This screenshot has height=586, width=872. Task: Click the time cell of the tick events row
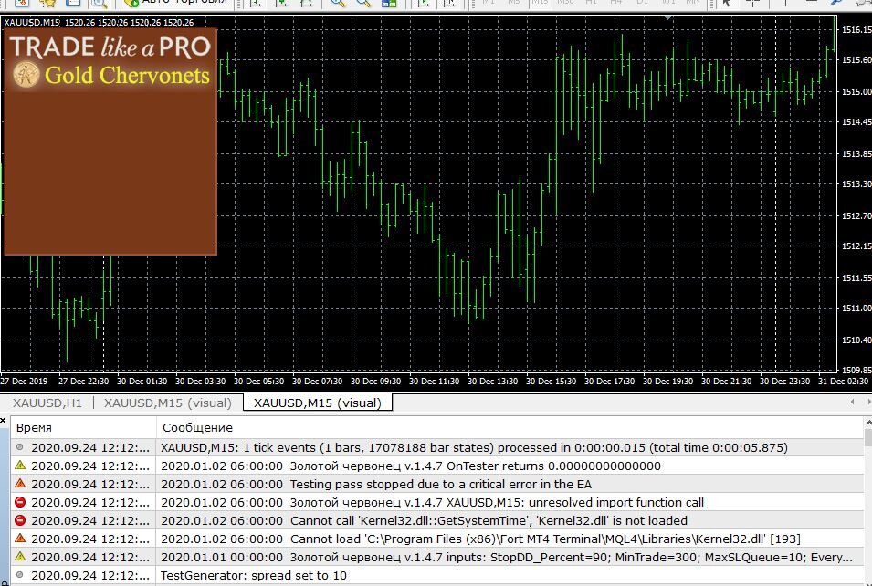tap(90, 447)
